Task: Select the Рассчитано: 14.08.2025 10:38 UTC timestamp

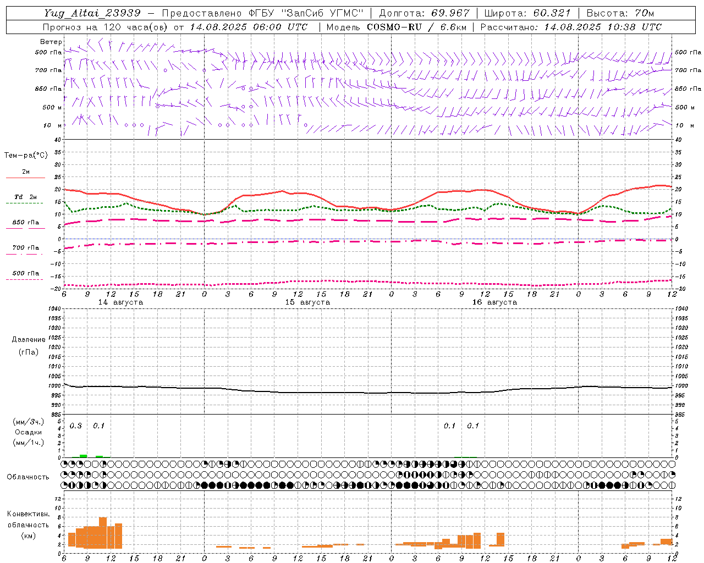Action: [571, 27]
